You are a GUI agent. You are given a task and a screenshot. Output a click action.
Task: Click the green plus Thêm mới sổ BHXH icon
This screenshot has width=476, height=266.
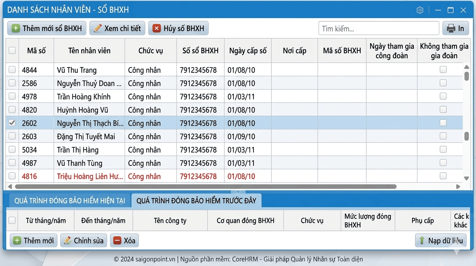click(x=16, y=28)
